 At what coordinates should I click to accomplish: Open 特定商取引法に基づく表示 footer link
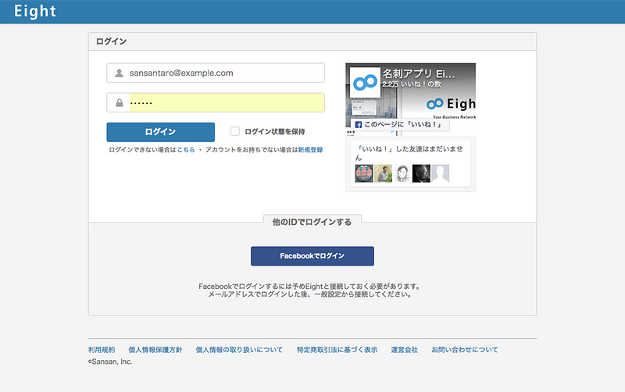[337, 350]
